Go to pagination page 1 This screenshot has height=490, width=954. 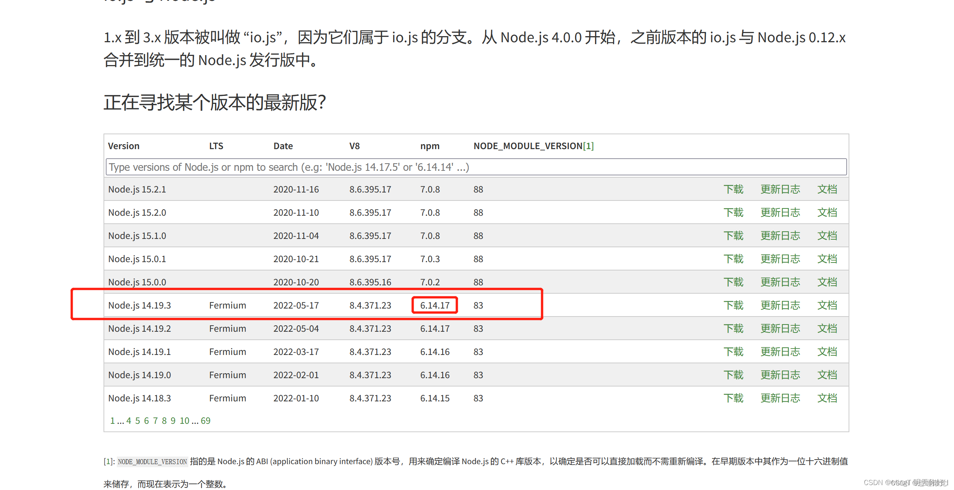(112, 421)
